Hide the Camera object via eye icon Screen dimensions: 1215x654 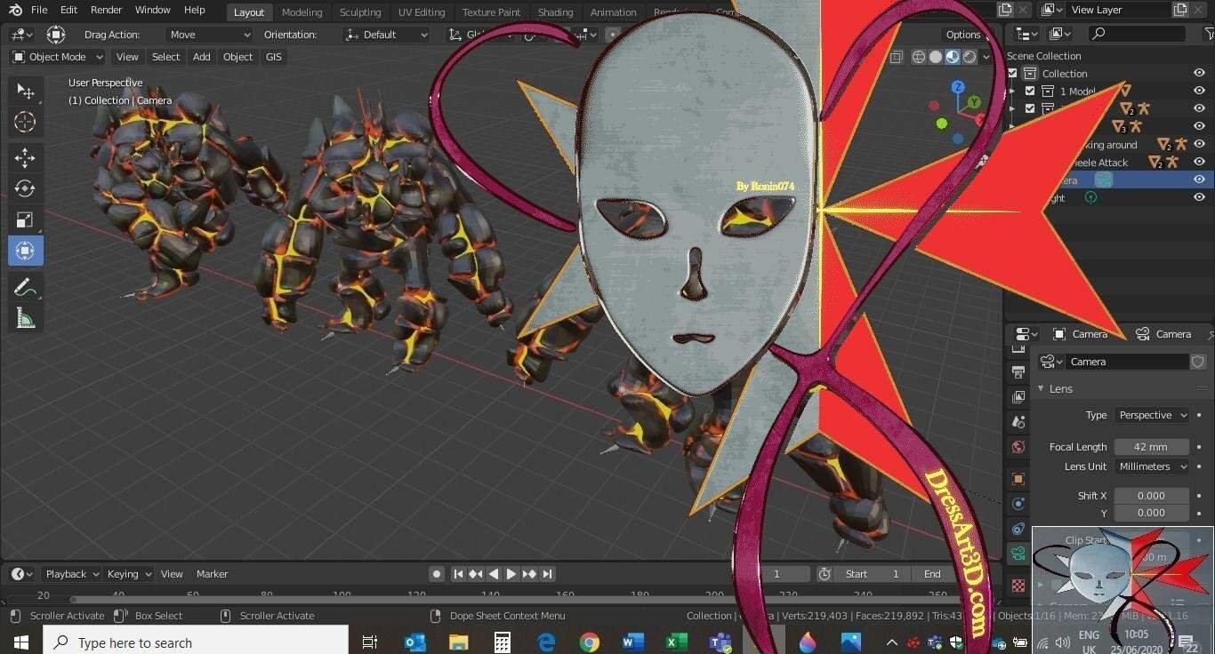1199,179
